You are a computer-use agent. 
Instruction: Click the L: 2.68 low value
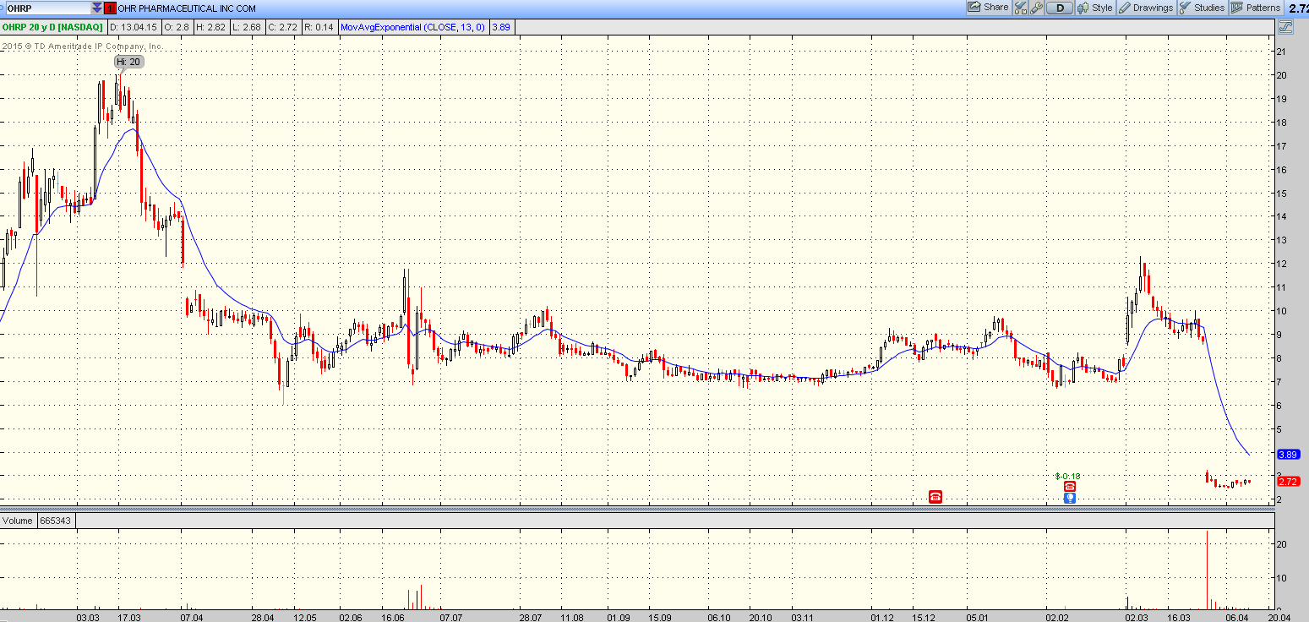coord(245,27)
